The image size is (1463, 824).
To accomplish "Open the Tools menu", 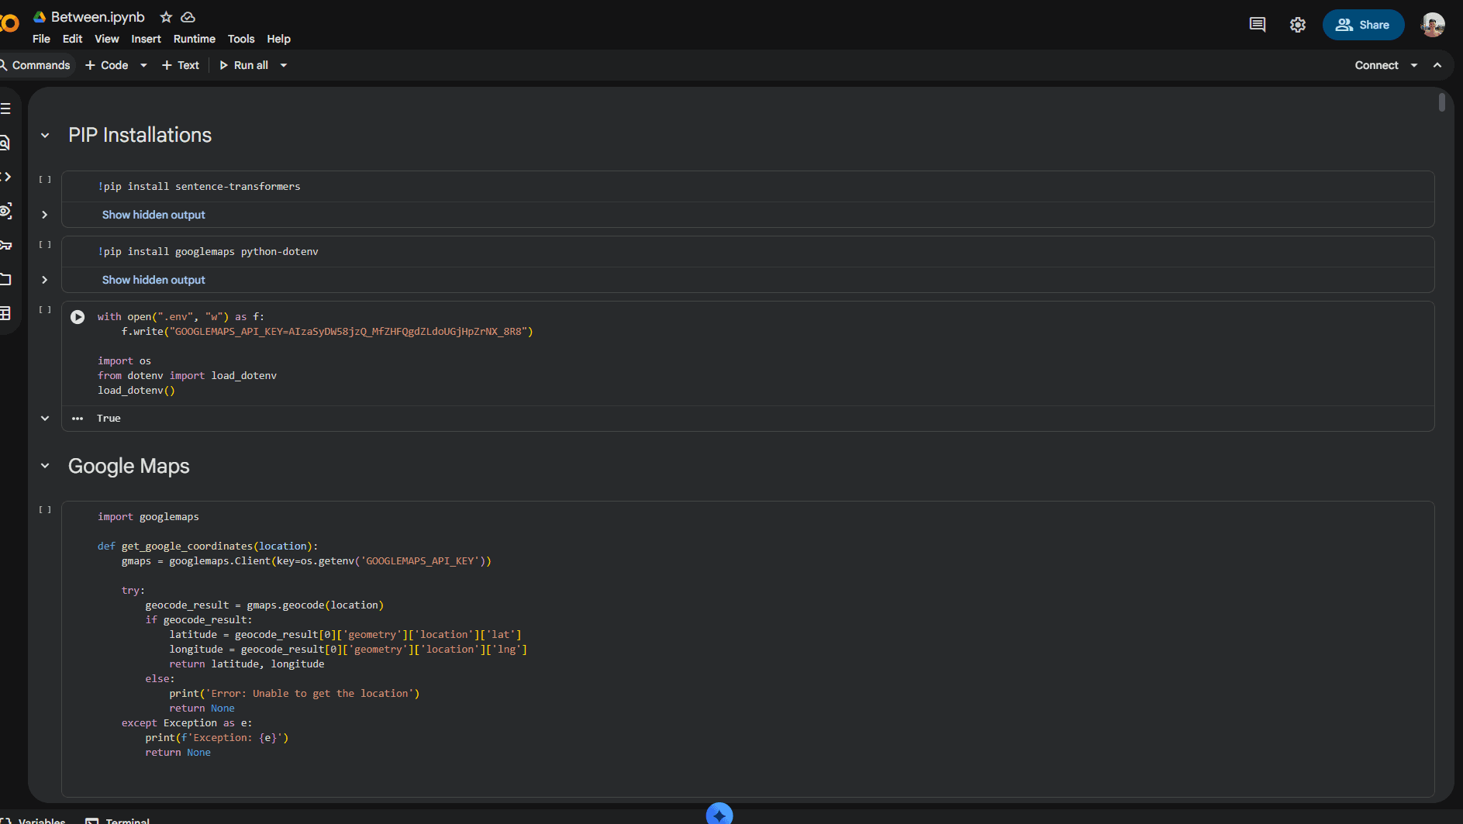I will (x=240, y=39).
